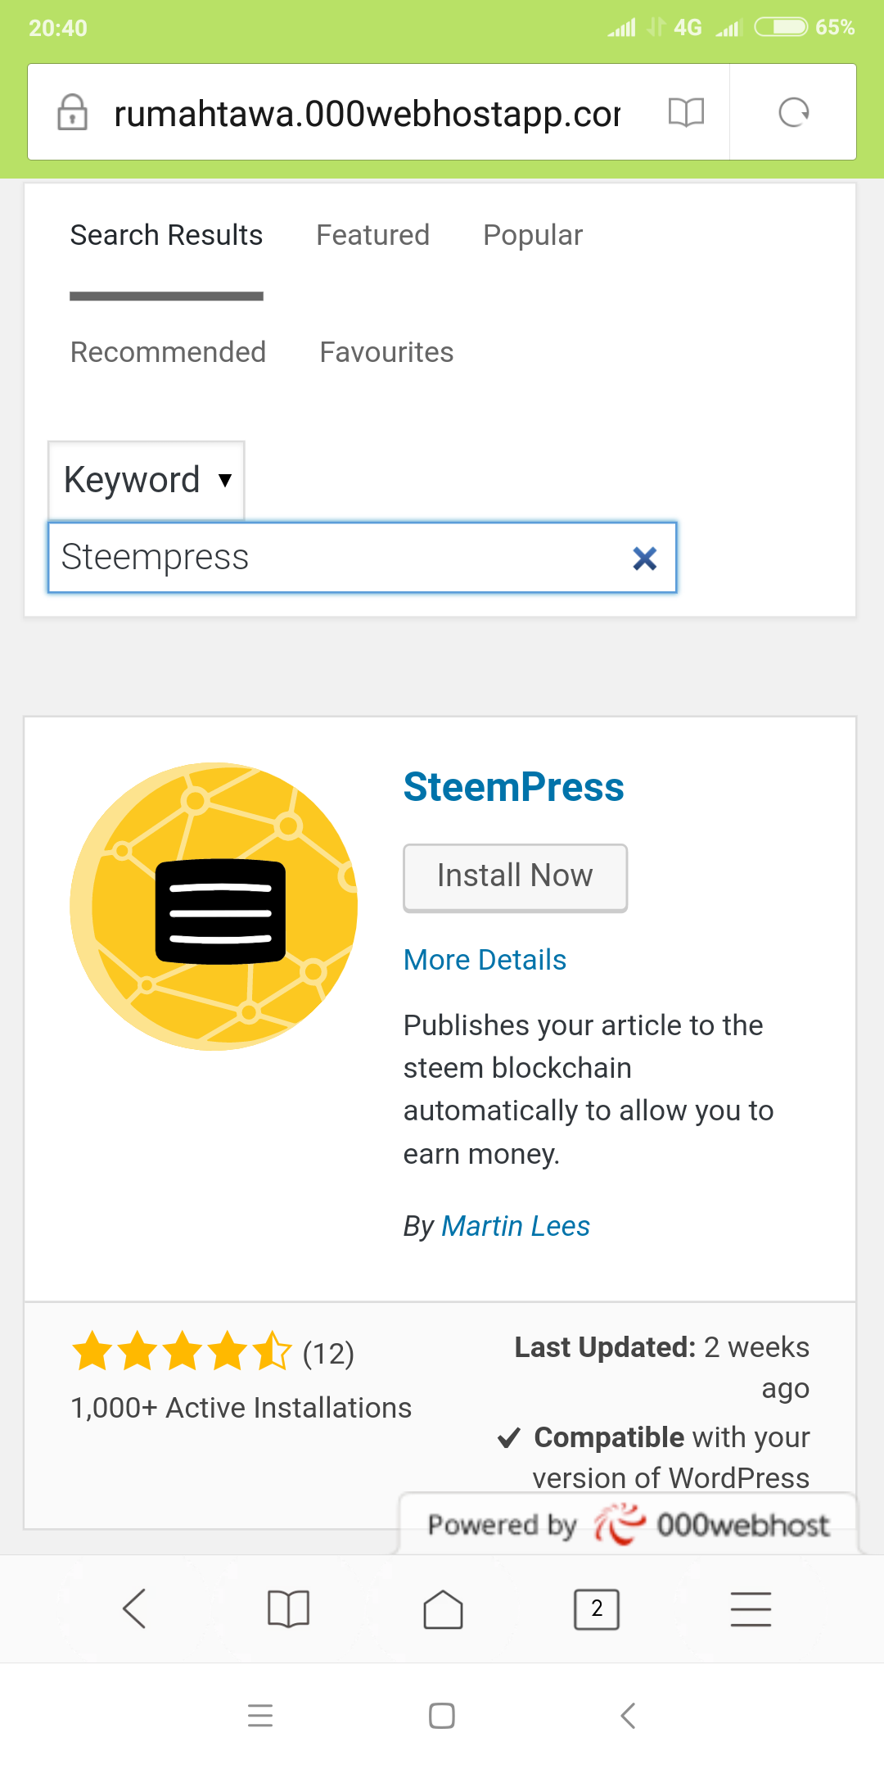Viewport: 884px width, 1769px height.
Task: Tap the SteemPress plugin logo thumbnail
Action: (214, 907)
